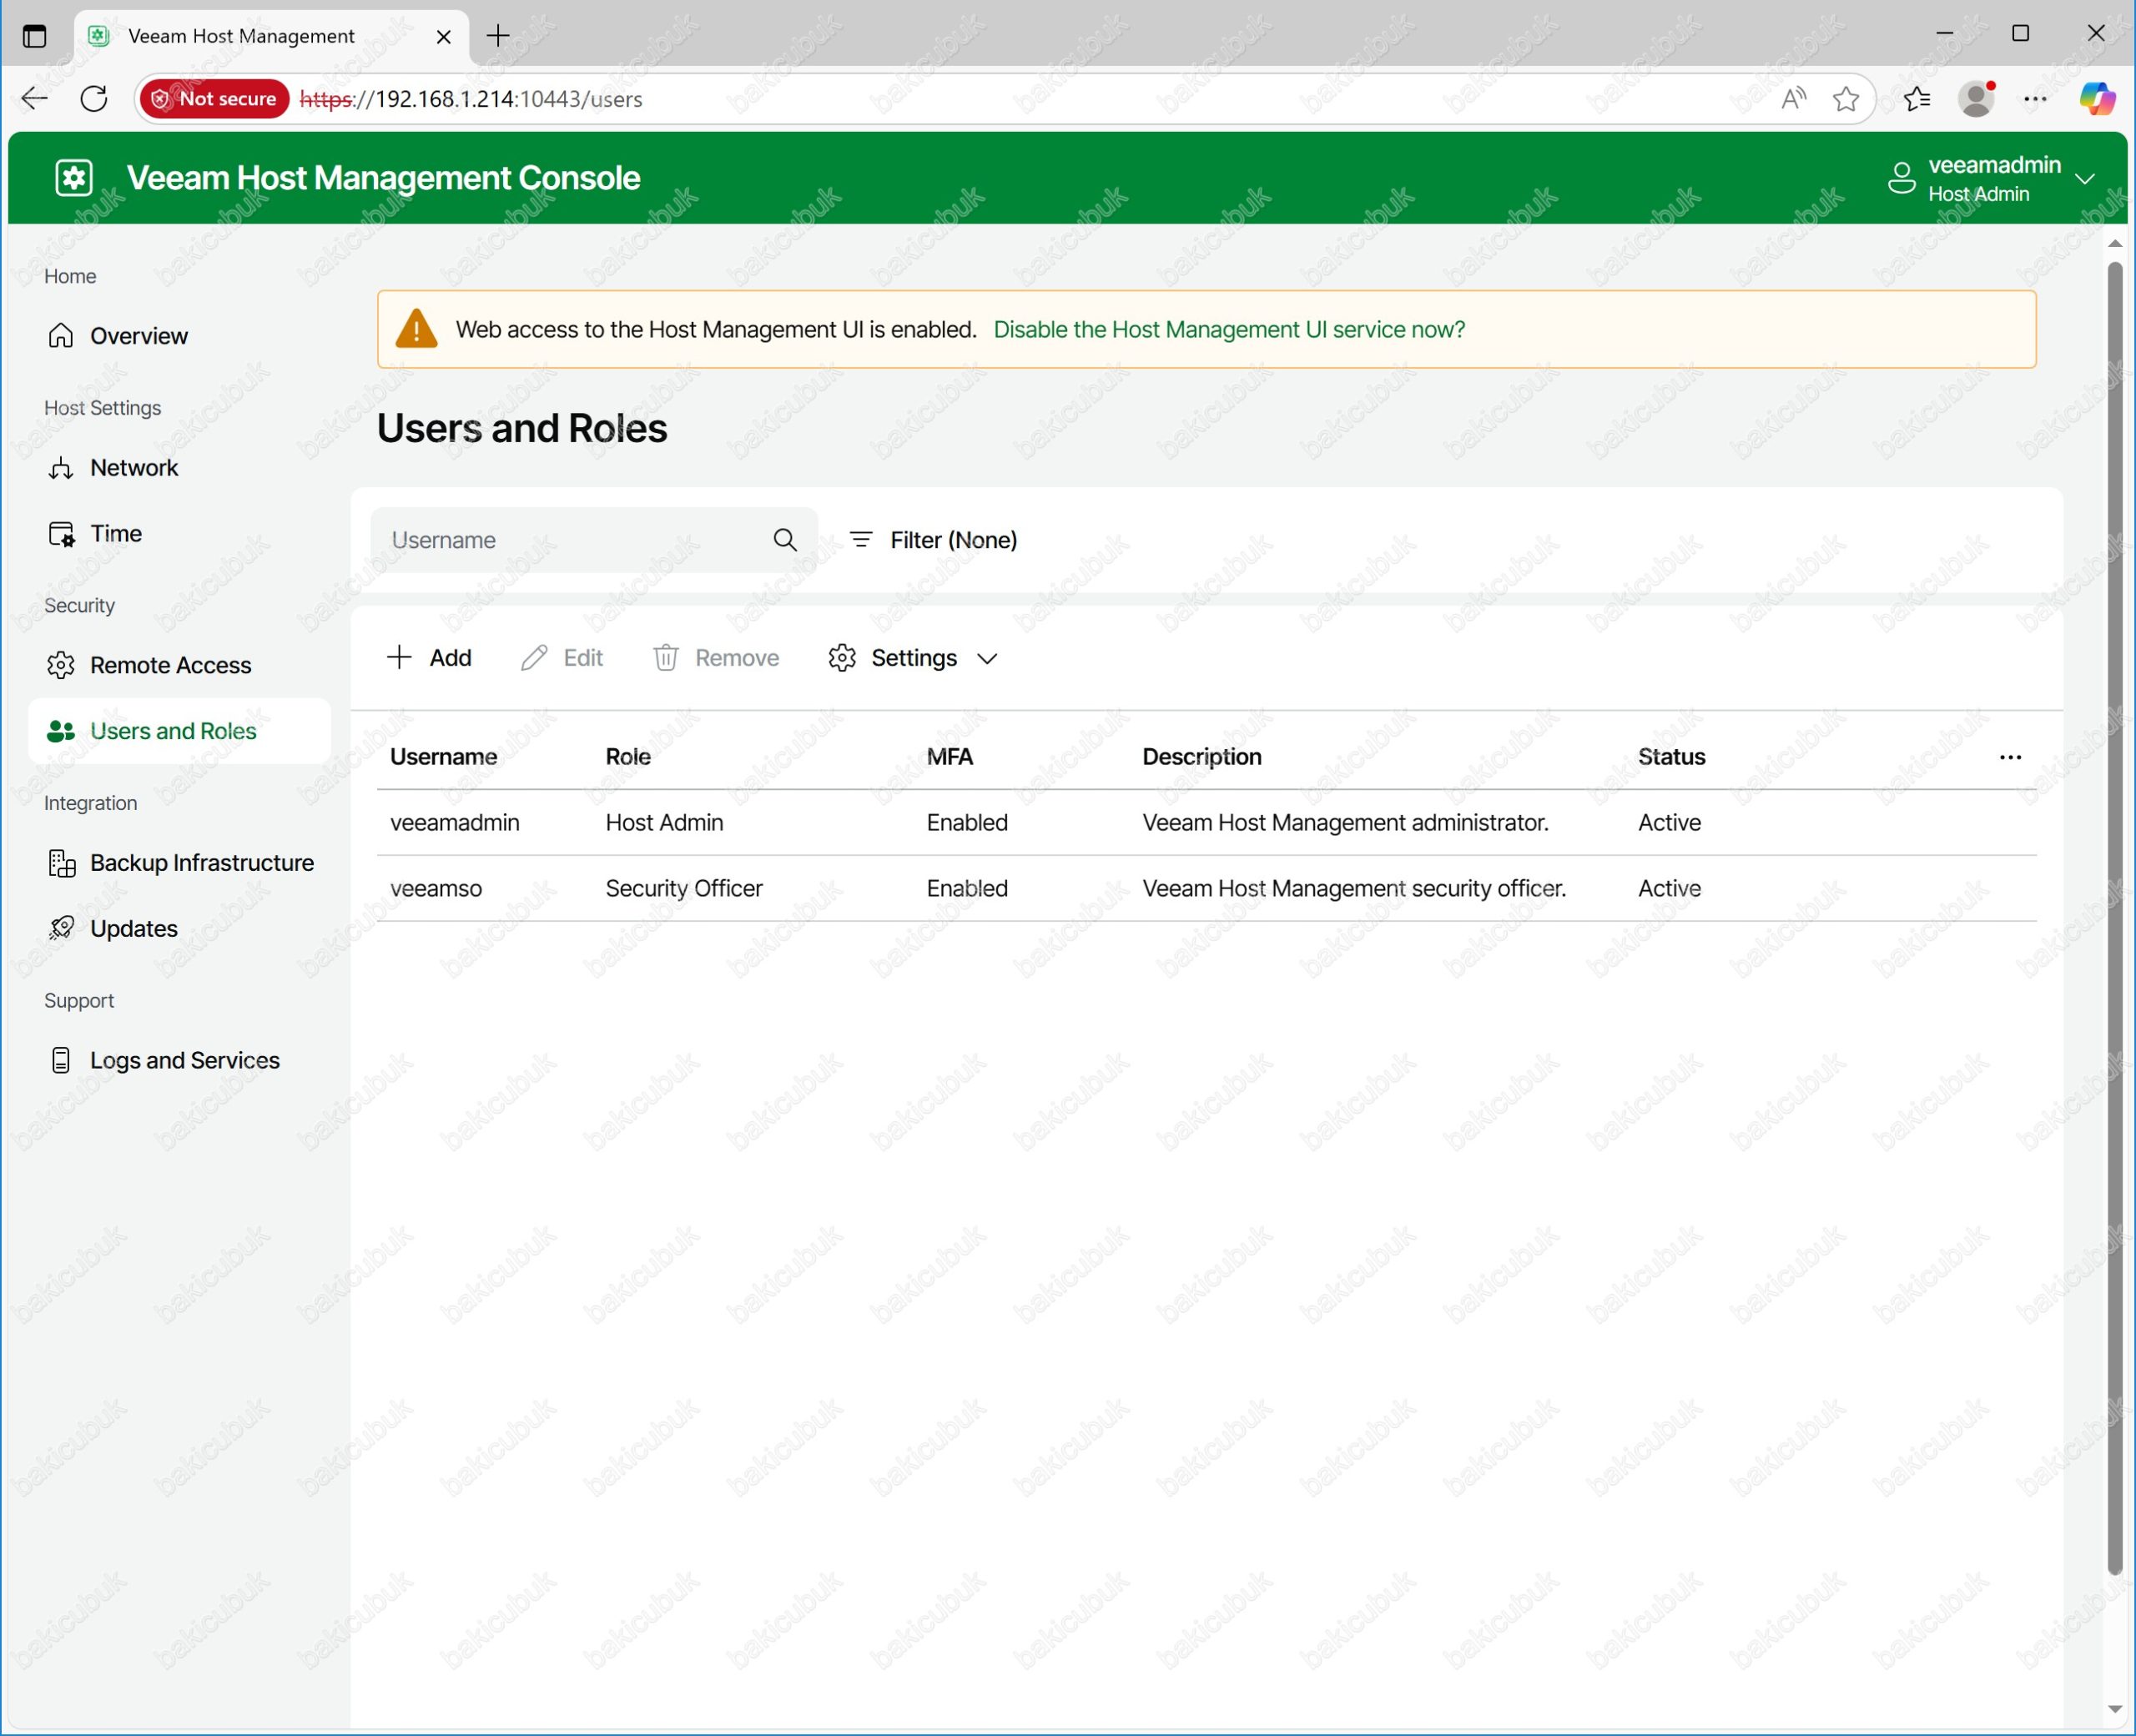Screen dimensions: 2136x1736
Task: Sort by Description column header
Action: tap(1202, 757)
